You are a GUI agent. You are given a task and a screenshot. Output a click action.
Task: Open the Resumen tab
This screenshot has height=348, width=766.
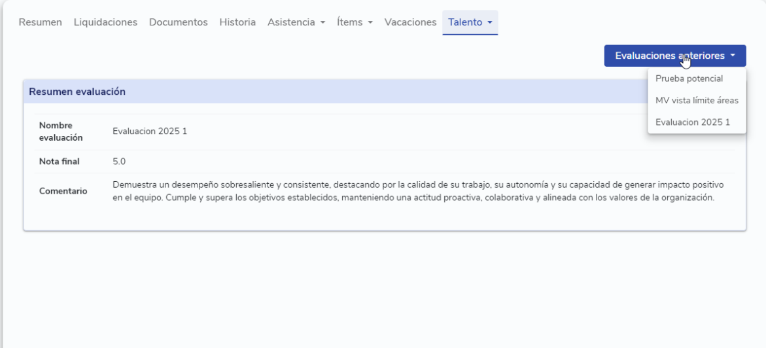[40, 22]
